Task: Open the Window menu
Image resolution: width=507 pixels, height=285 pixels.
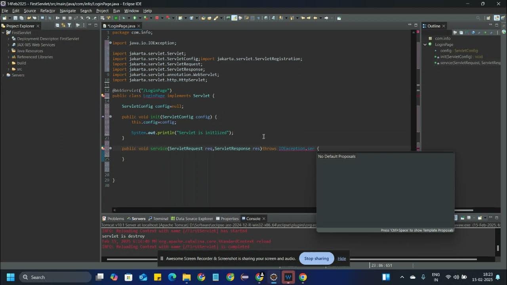Action: coord(132,11)
